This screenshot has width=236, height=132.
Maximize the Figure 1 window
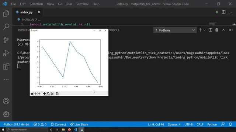pyautogui.click(x=100, y=30)
